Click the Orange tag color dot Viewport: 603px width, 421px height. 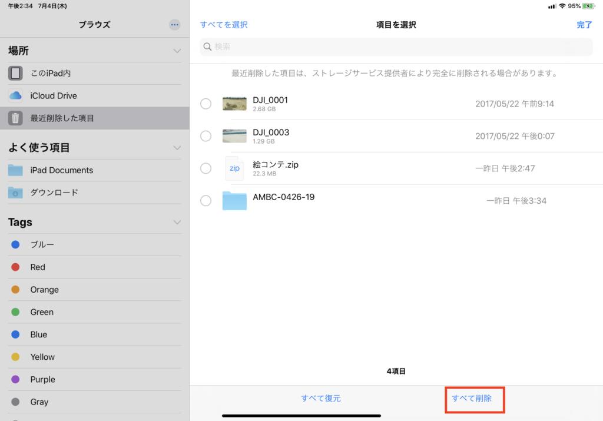pyautogui.click(x=15, y=290)
